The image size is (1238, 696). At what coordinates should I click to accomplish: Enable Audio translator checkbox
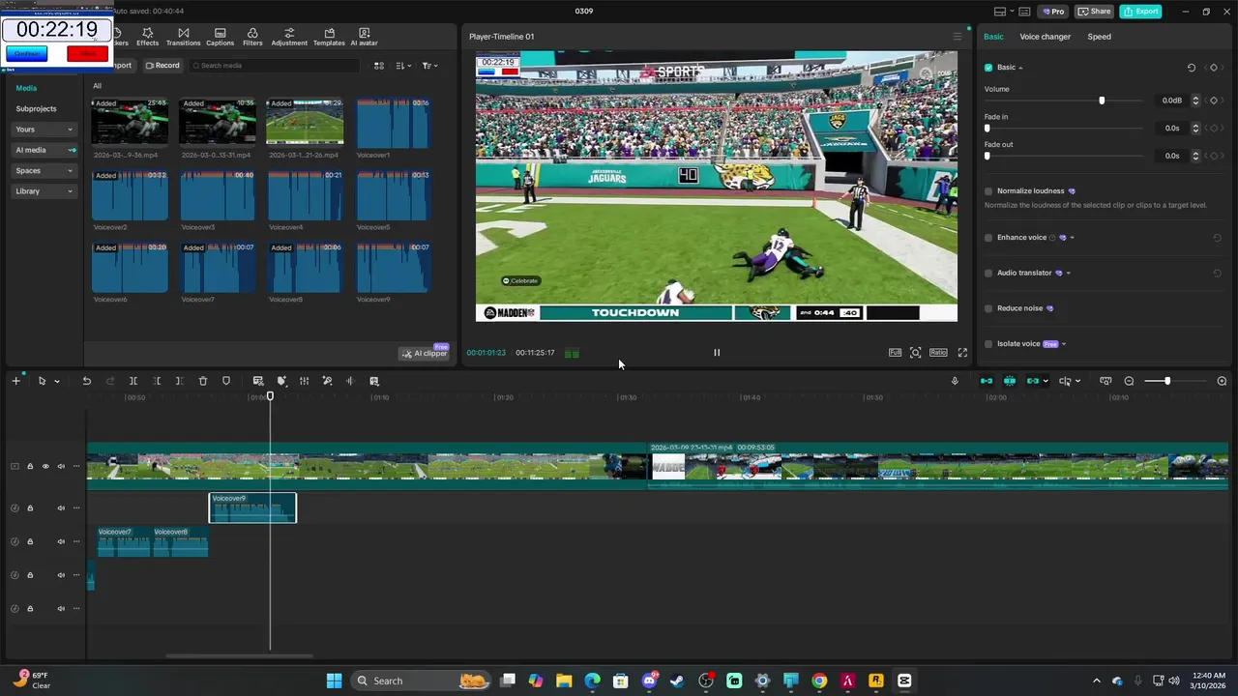click(x=988, y=274)
